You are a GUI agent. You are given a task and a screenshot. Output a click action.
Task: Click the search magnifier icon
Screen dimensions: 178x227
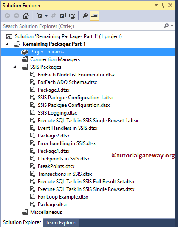point(166,26)
